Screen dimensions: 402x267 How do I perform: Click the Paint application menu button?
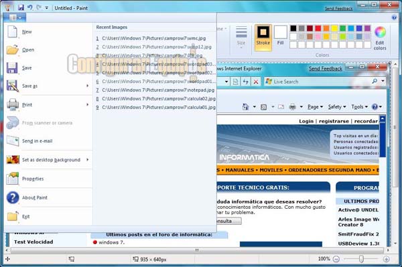coord(15,17)
